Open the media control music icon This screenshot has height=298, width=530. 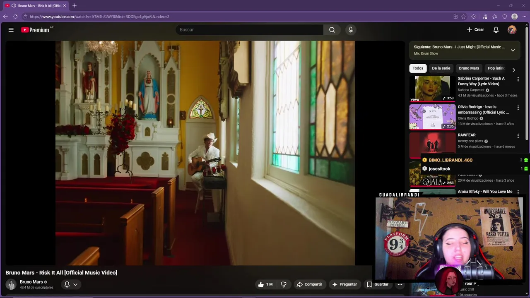[x=485, y=17]
